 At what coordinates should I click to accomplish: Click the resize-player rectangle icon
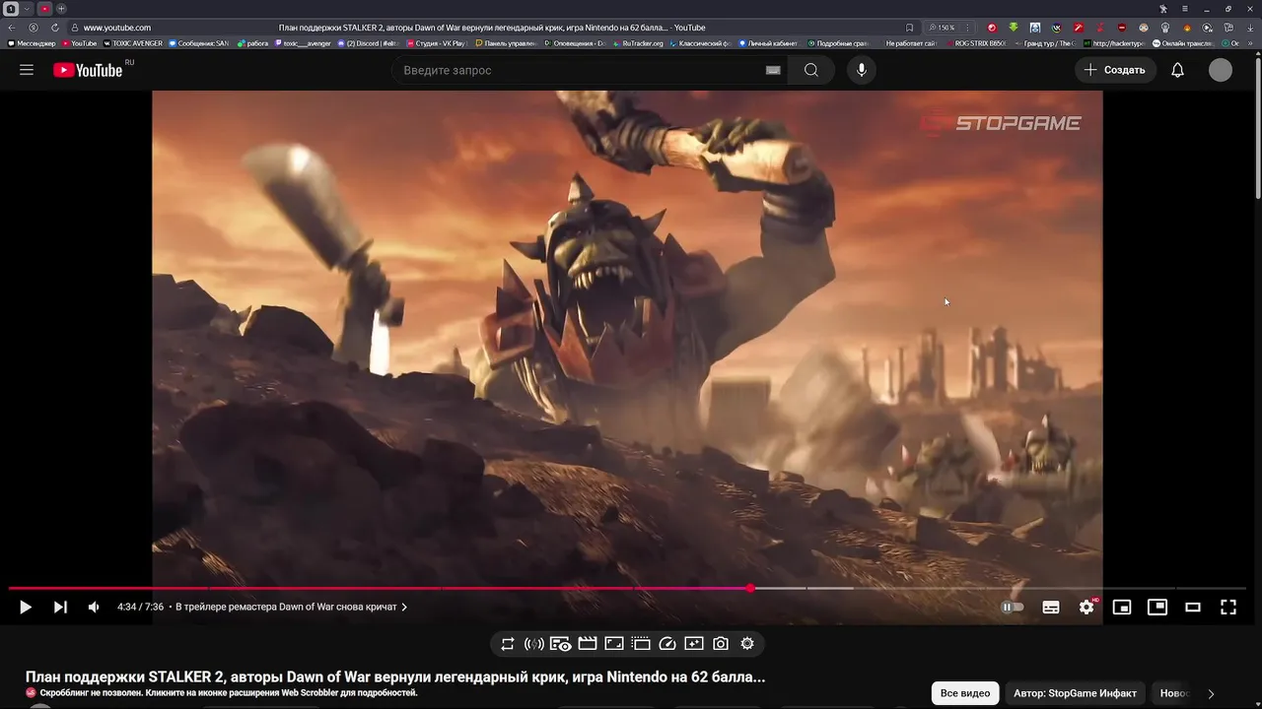(614, 644)
